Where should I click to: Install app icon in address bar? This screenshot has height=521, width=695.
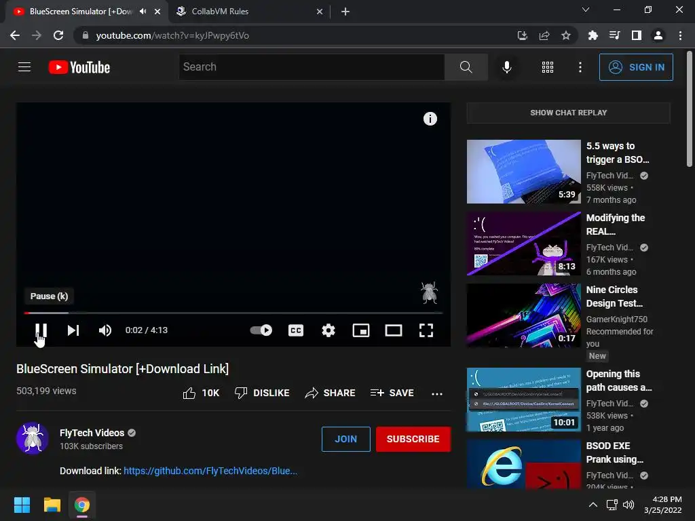[x=523, y=35]
